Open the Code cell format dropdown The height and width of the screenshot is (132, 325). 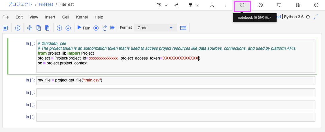point(155,28)
